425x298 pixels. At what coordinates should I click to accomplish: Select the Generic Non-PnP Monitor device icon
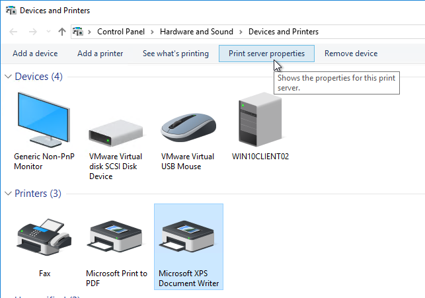45,120
